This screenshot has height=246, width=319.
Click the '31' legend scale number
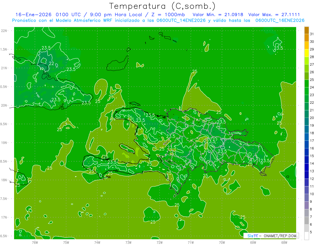pyautogui.click(x=312, y=34)
